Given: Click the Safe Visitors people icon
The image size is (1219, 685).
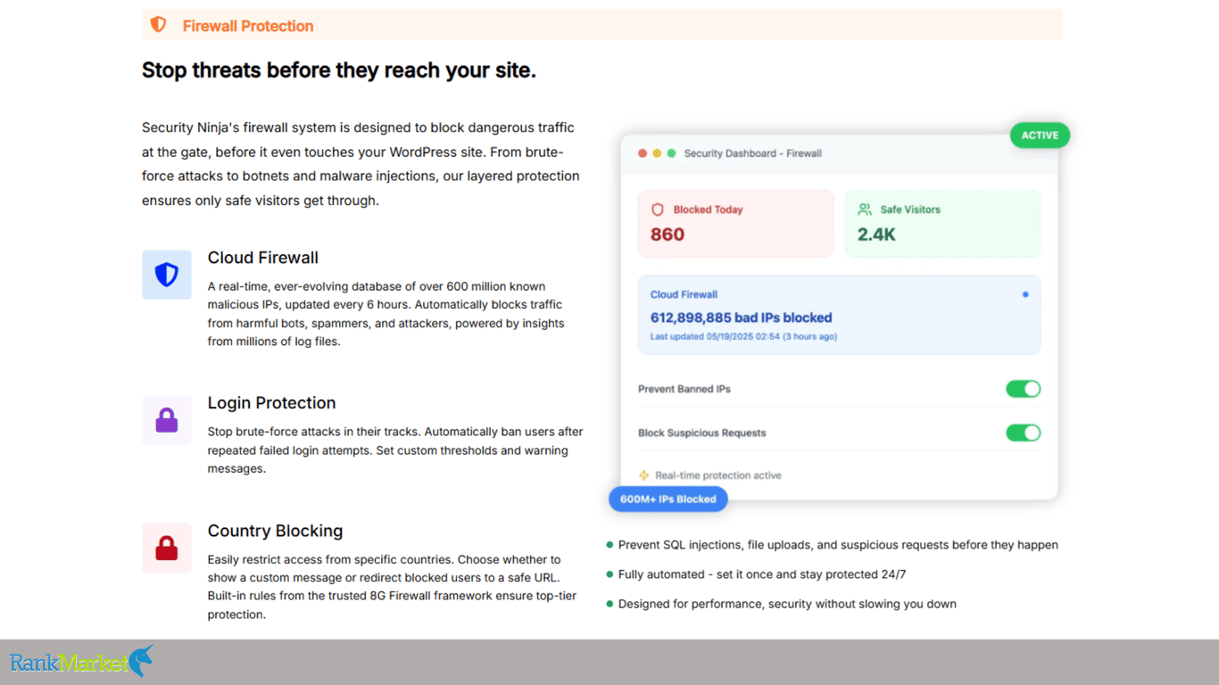Looking at the screenshot, I should click(x=865, y=210).
